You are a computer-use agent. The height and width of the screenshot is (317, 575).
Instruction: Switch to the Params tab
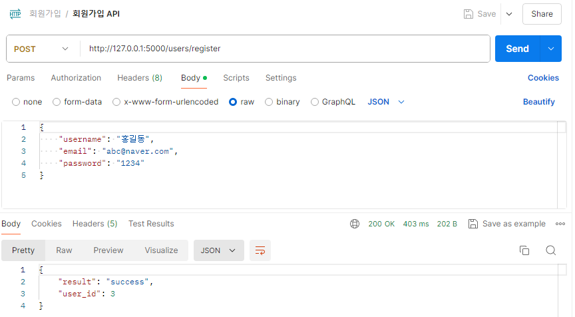click(x=21, y=78)
